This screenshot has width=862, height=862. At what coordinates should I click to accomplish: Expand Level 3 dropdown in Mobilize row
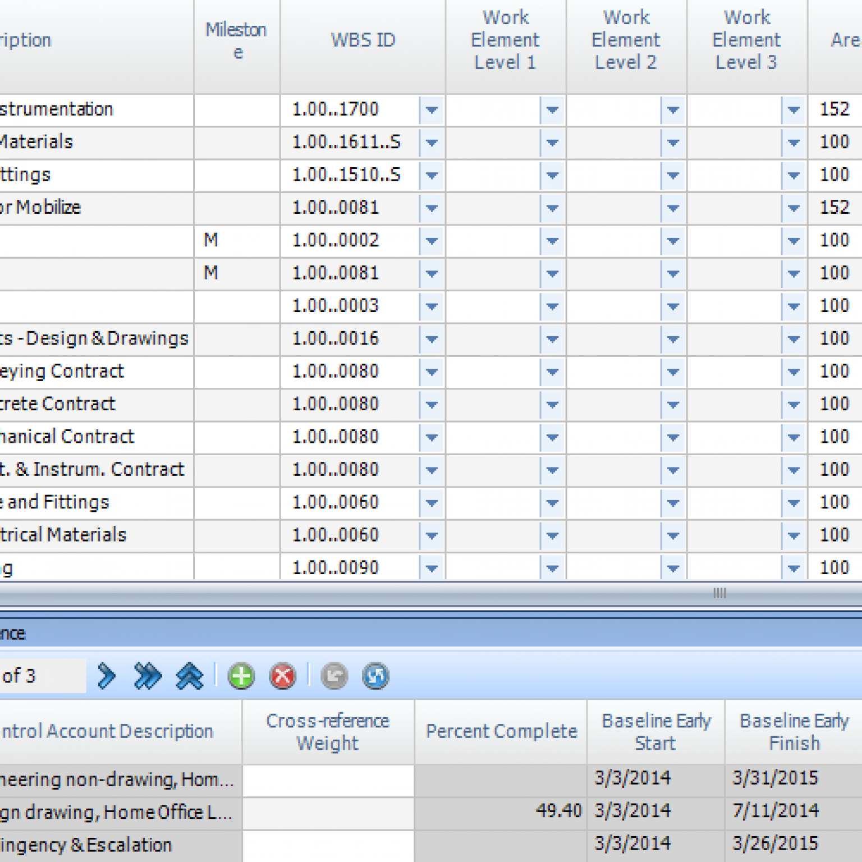pyautogui.click(x=794, y=208)
